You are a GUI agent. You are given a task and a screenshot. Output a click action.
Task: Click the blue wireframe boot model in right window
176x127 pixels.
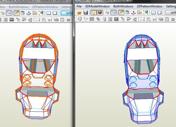(143, 79)
